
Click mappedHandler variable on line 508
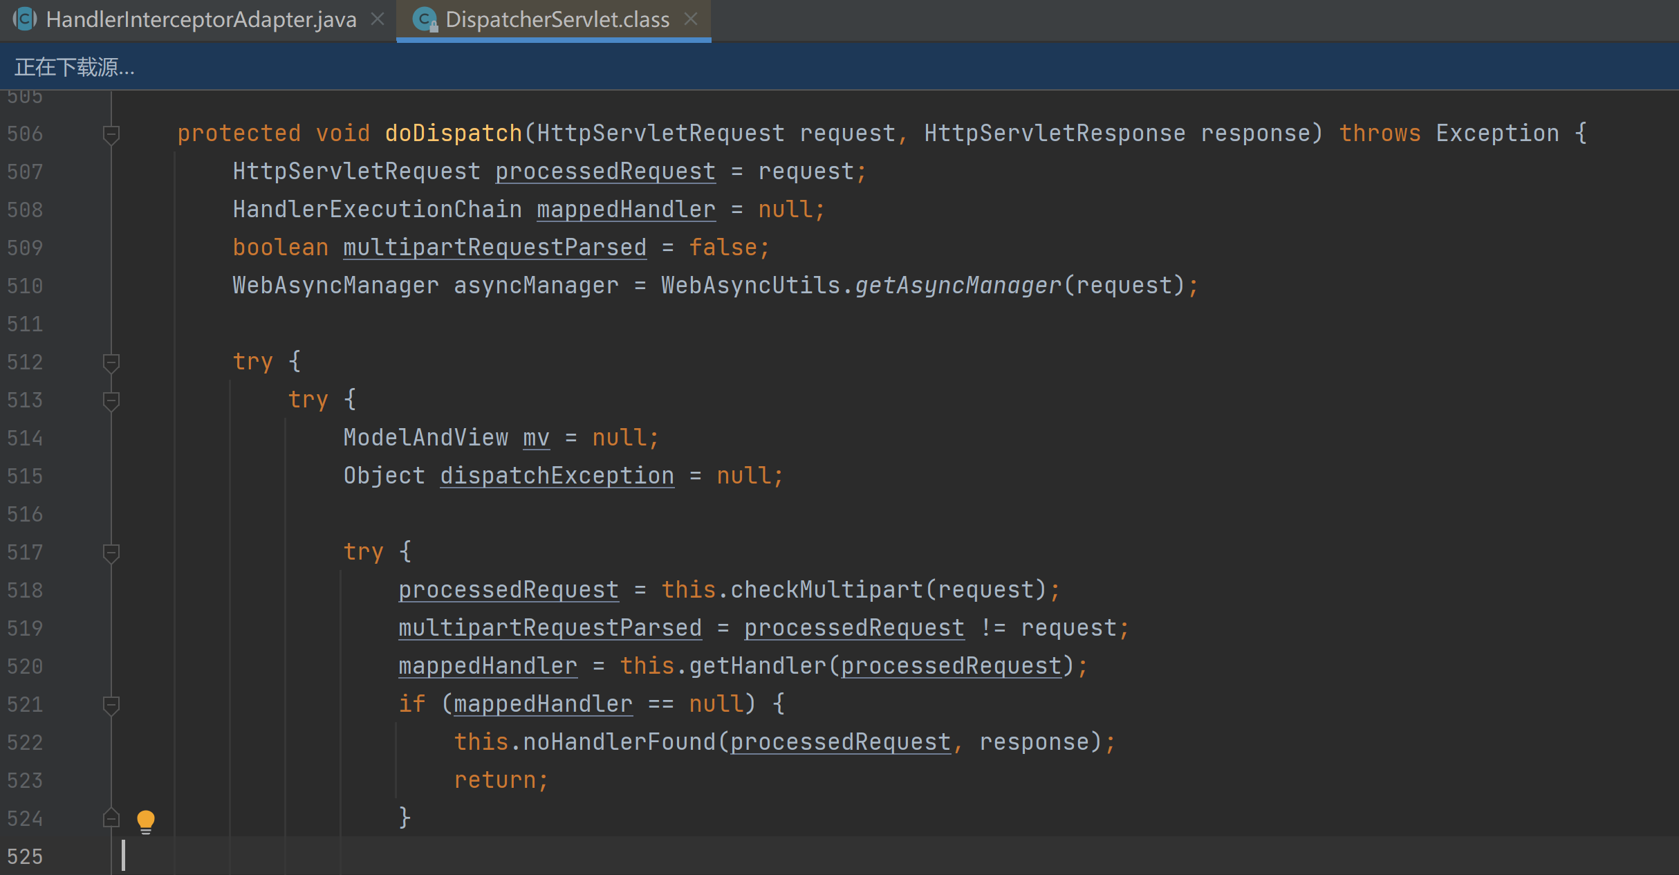(x=626, y=209)
